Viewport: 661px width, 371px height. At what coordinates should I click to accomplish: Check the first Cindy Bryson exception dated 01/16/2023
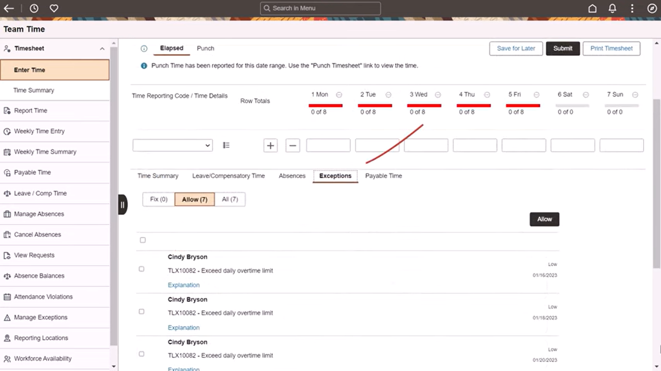tap(141, 269)
